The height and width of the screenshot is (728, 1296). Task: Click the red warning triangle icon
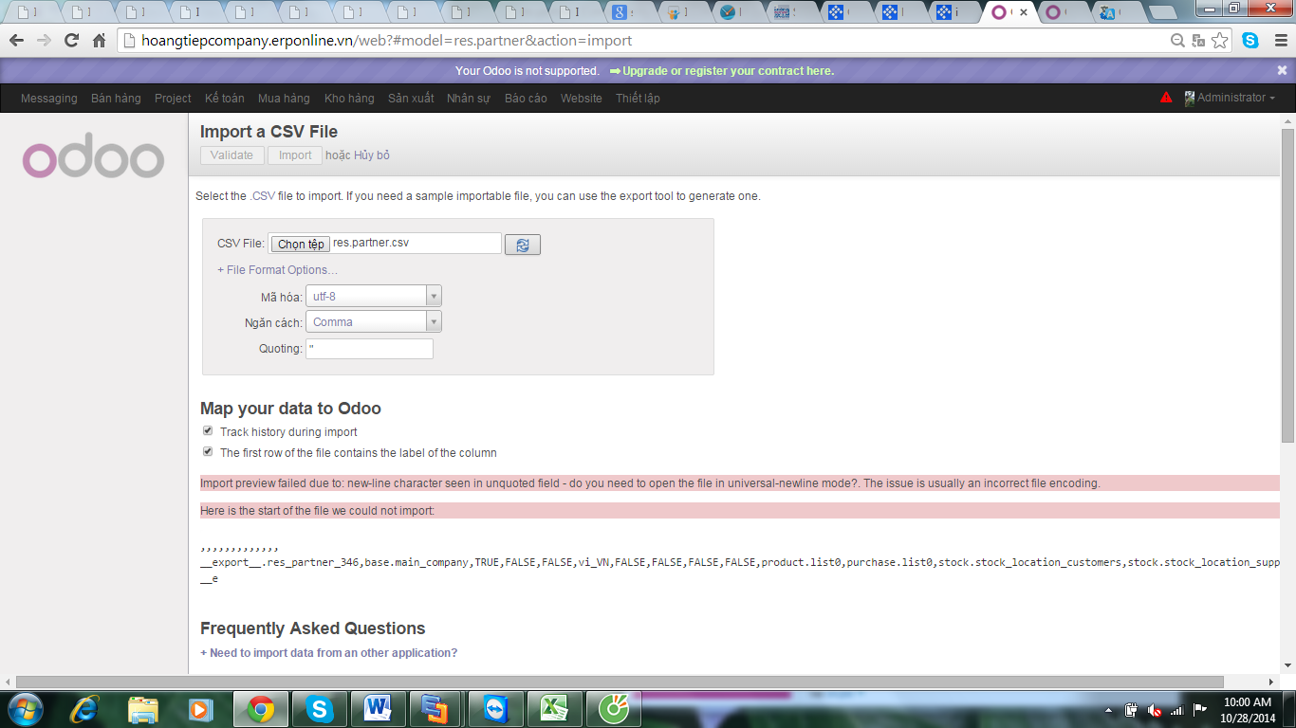(1166, 98)
